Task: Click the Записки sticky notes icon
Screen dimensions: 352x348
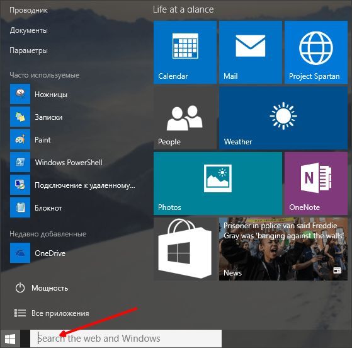Action: pyautogui.click(x=20, y=117)
